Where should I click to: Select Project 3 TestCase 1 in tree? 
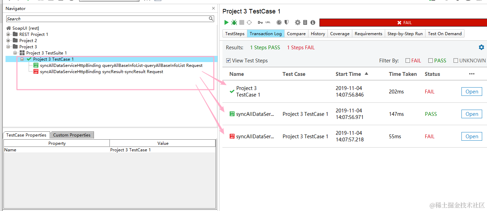click(53, 59)
